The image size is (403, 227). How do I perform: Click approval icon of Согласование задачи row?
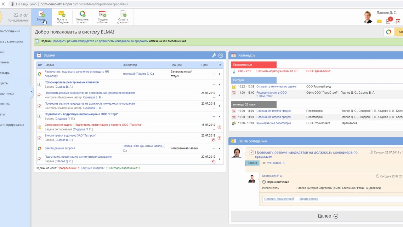point(39,127)
